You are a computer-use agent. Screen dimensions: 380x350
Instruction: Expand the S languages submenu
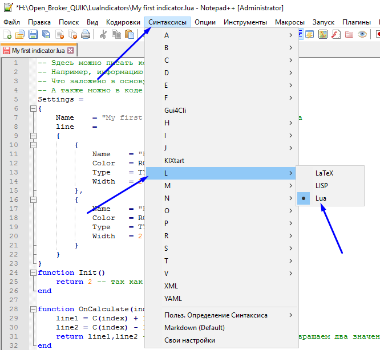221,249
